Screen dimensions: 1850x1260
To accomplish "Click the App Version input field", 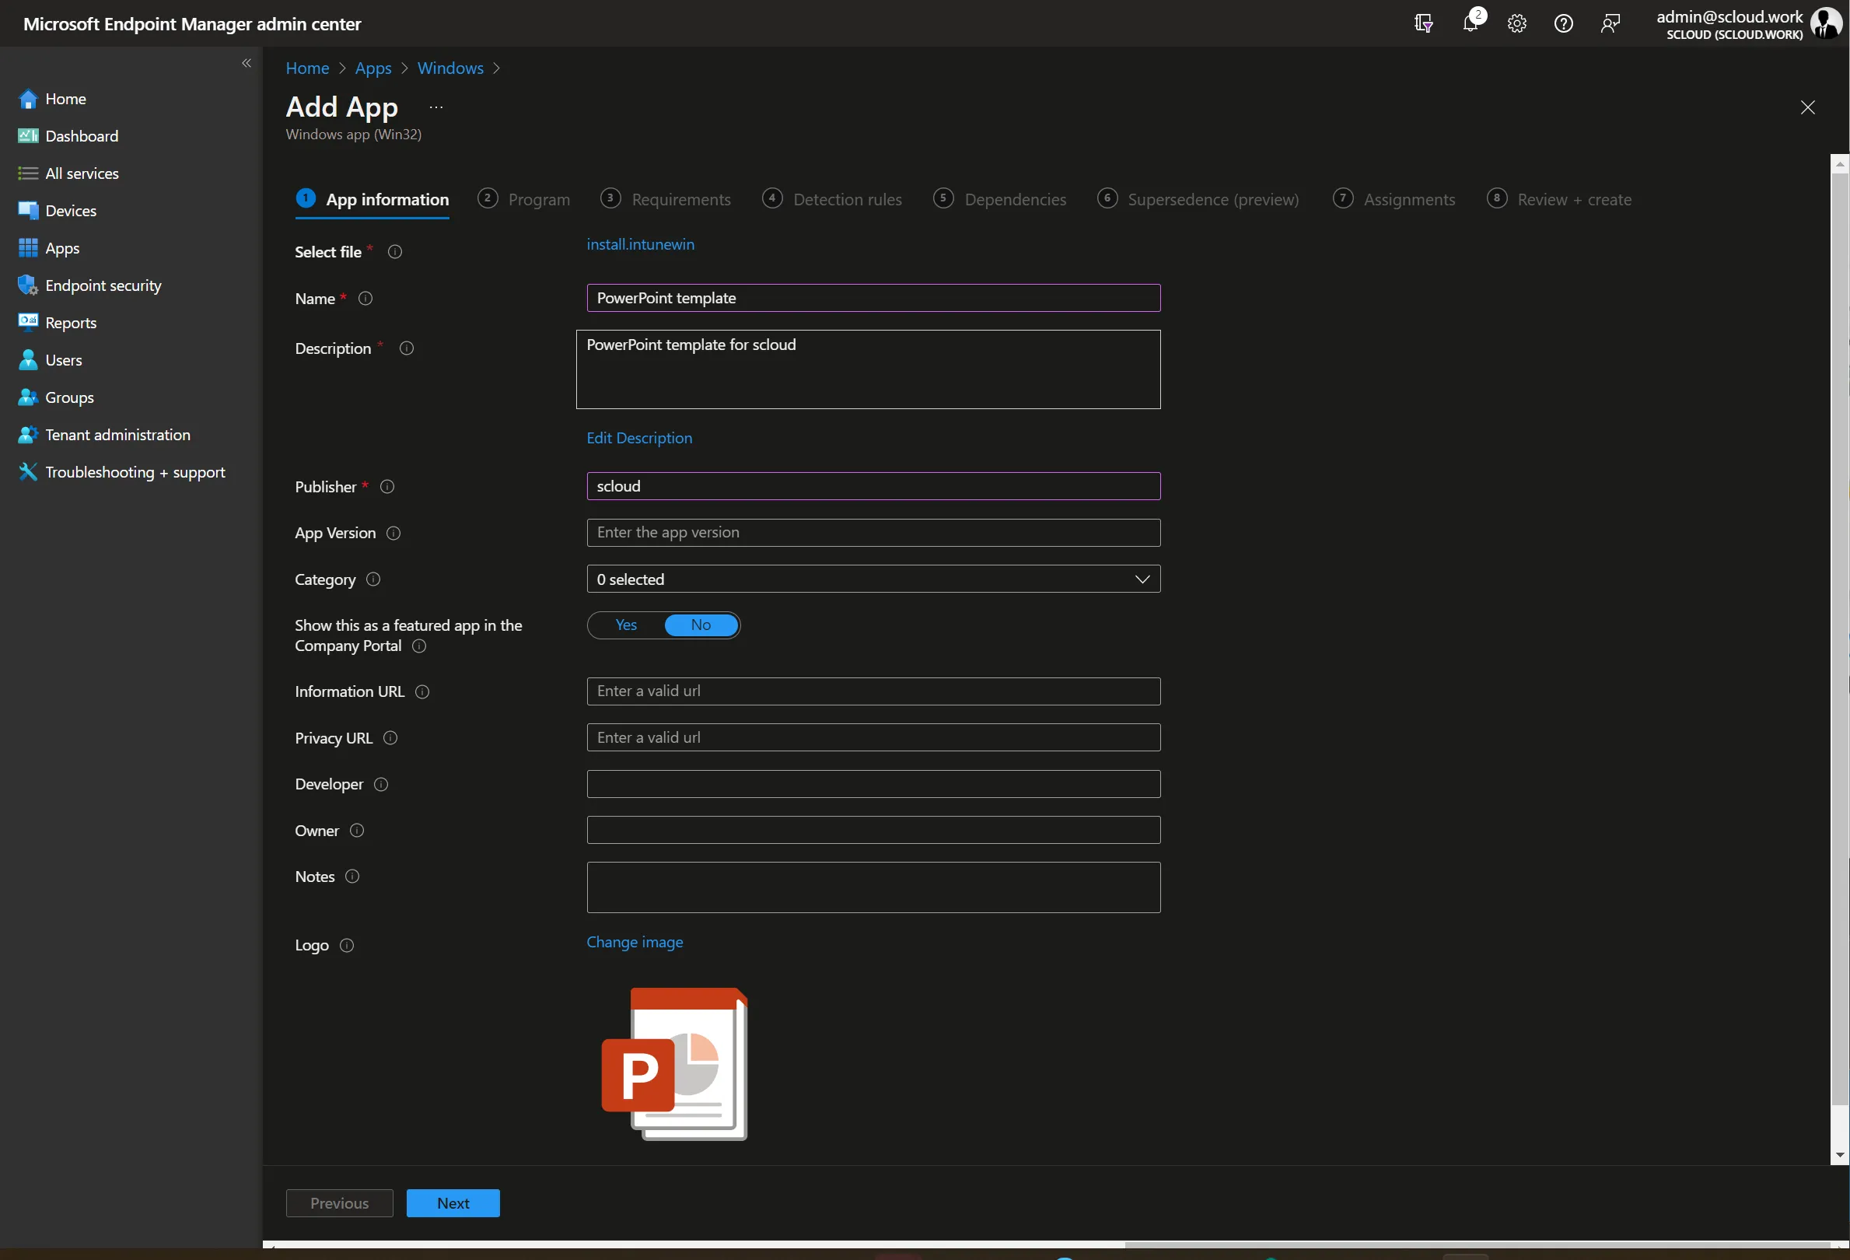I will [873, 534].
